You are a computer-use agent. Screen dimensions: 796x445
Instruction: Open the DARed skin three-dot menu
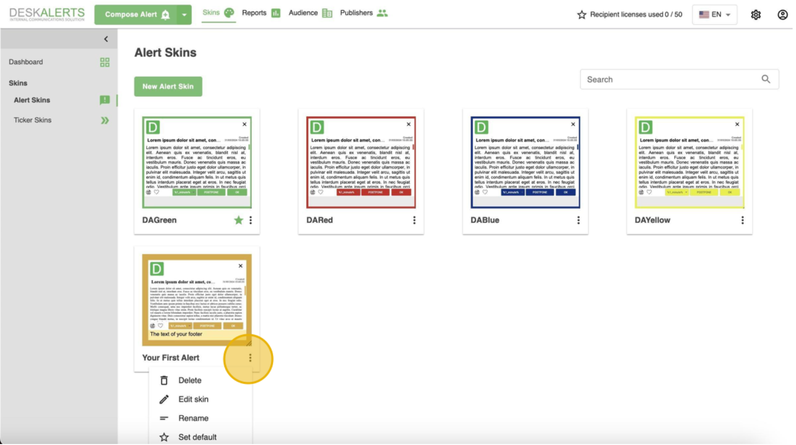click(414, 221)
